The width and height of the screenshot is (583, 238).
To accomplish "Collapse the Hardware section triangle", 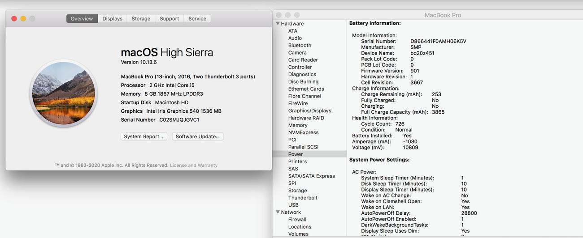I will point(278,23).
